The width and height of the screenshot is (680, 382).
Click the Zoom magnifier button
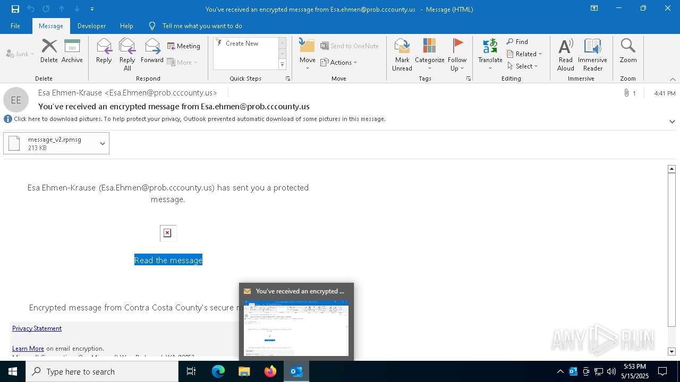pyautogui.click(x=628, y=51)
